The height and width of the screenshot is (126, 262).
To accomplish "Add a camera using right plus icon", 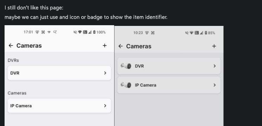I will point(214,46).
